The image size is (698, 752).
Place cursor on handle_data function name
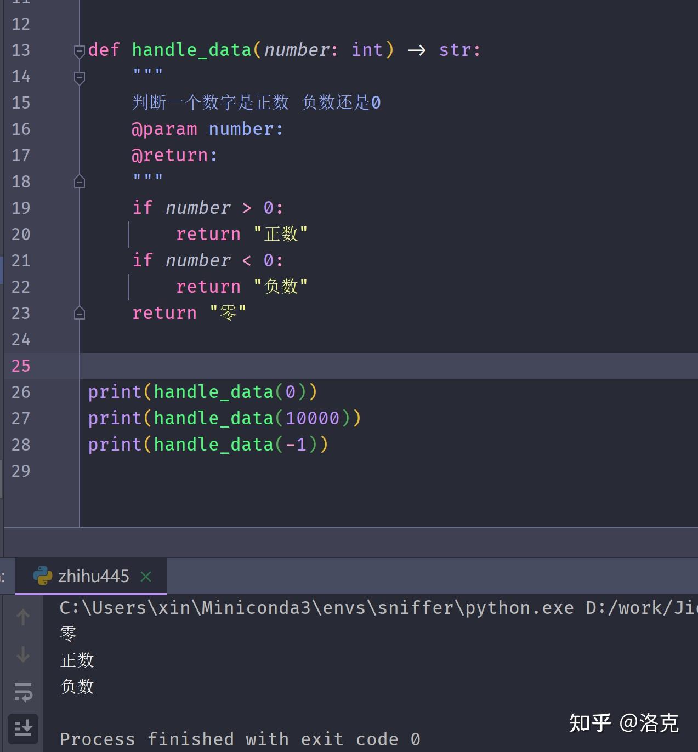click(191, 50)
